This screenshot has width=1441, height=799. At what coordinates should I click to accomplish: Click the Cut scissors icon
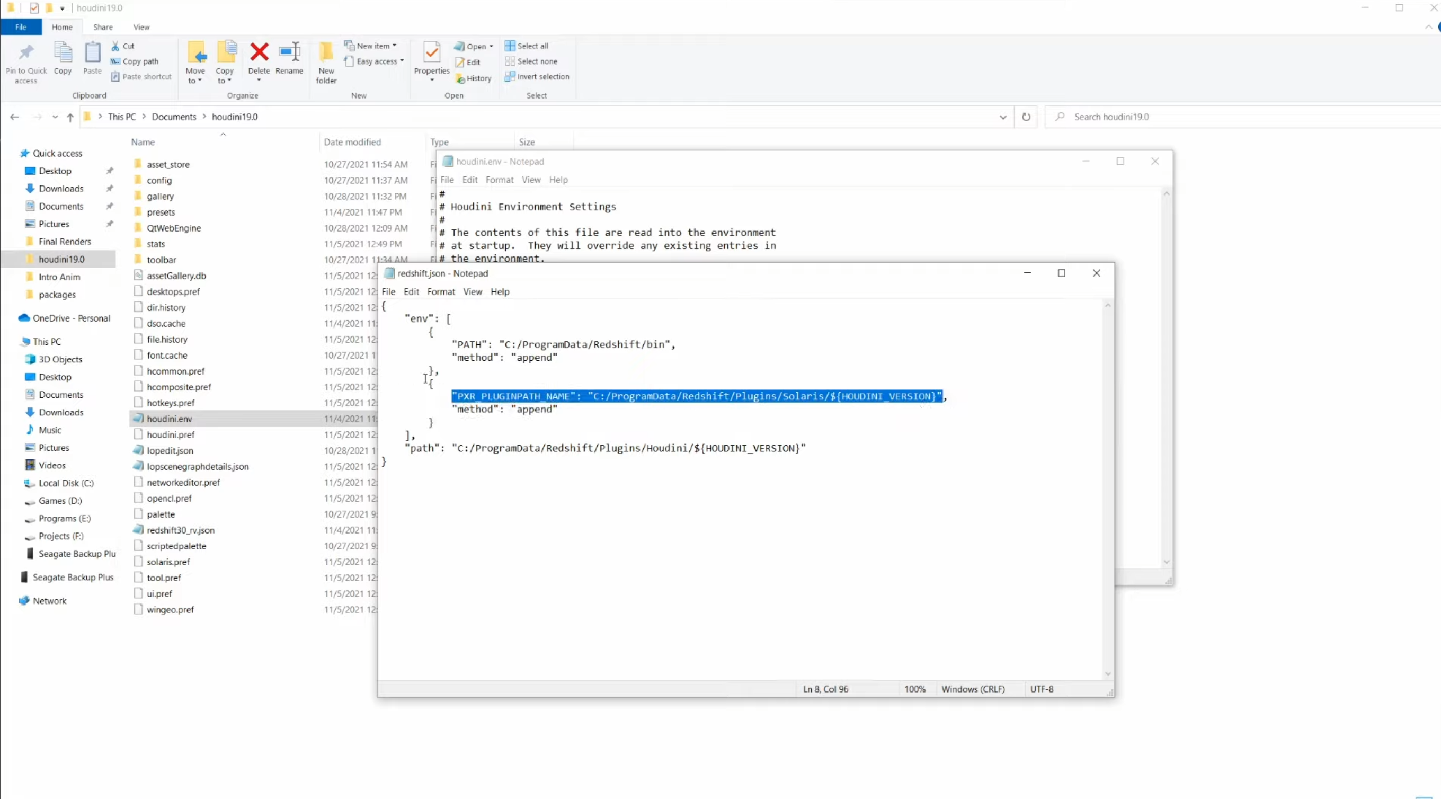(x=115, y=46)
